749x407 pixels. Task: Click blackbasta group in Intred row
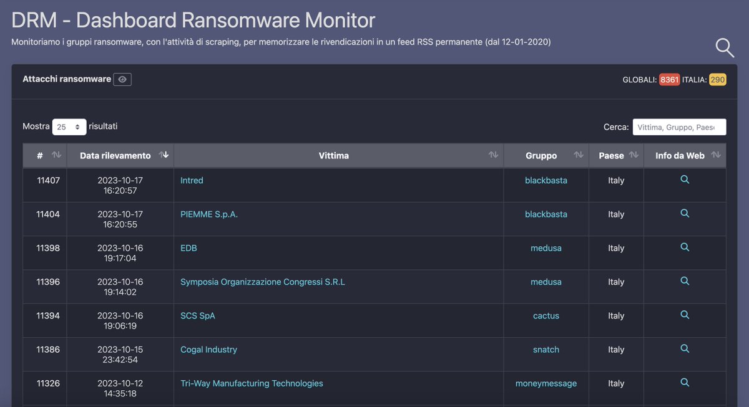(x=546, y=180)
